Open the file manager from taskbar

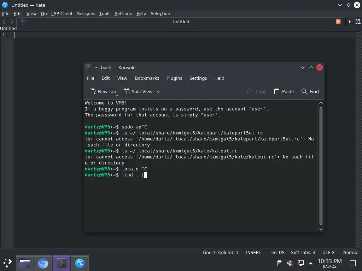(25, 263)
